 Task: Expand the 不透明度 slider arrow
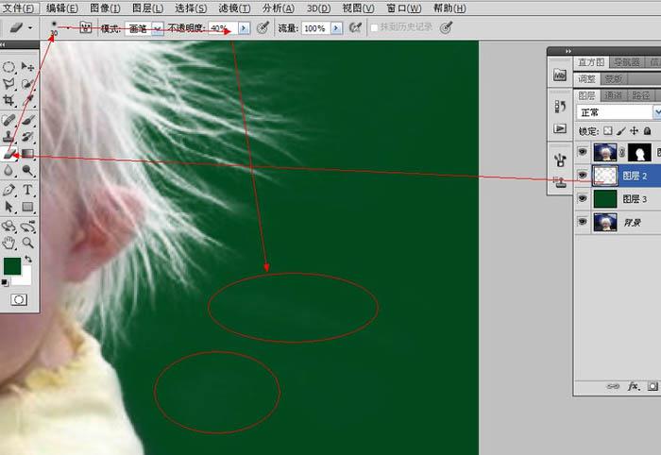pos(244,28)
